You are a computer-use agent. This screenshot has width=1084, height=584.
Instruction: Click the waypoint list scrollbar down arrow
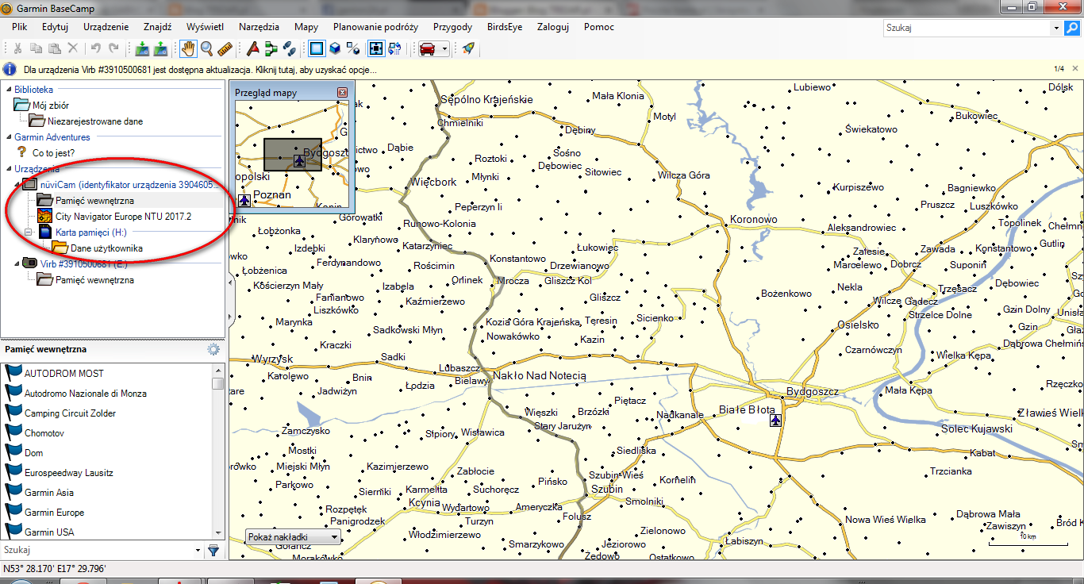pyautogui.click(x=218, y=532)
